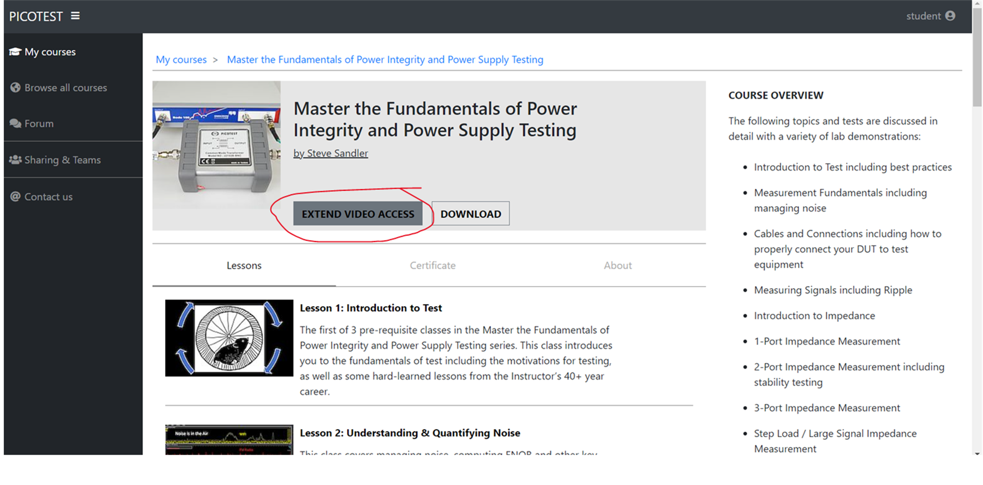
Task: Open the Lesson 2 noise spectrum thumbnail
Action: tap(229, 440)
